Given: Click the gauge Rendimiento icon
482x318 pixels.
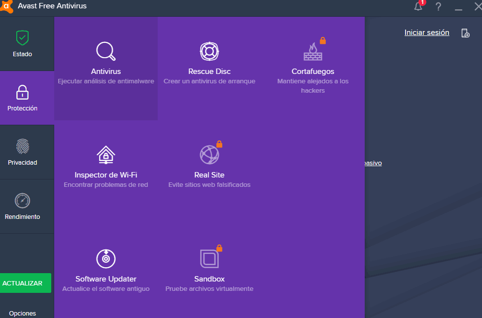Looking at the screenshot, I should pos(23,201).
